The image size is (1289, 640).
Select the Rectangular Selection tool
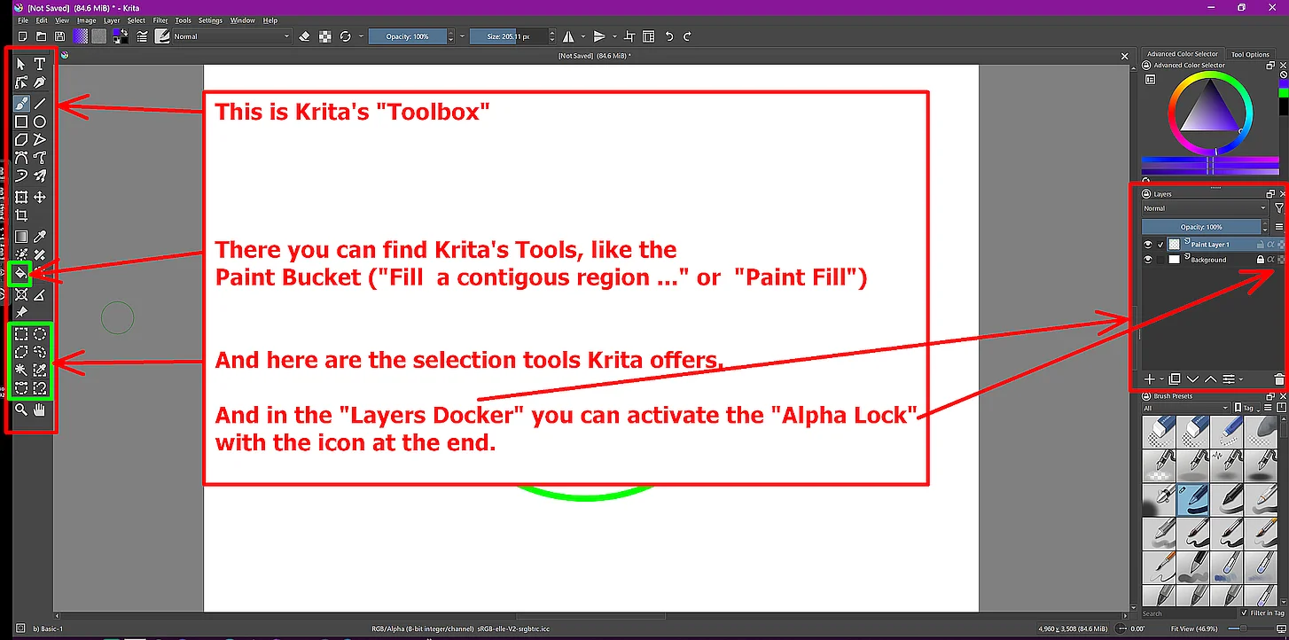pyautogui.click(x=21, y=334)
